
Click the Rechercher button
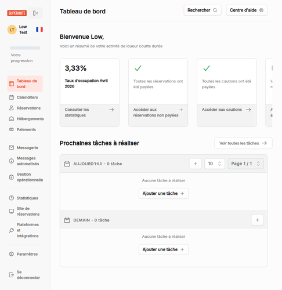coord(203,10)
